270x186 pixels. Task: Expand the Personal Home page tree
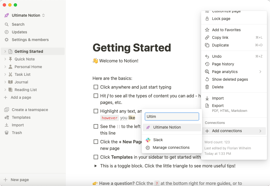coord(5,67)
